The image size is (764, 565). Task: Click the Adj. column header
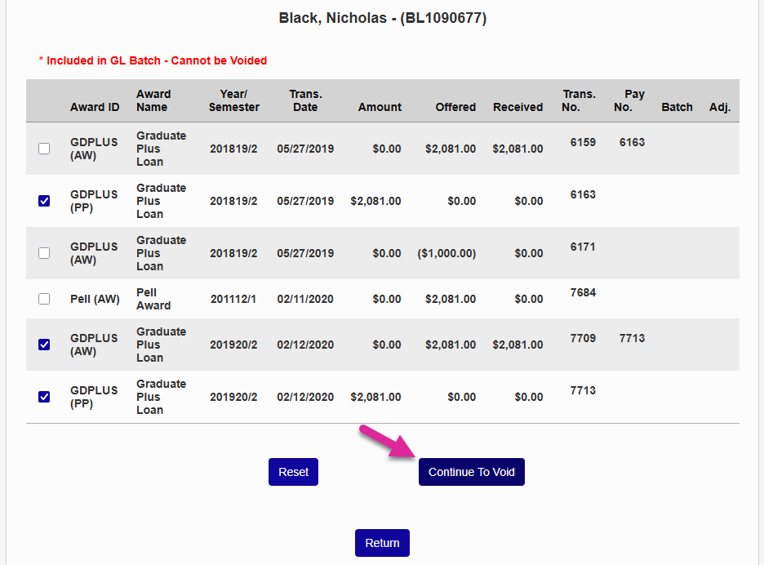pos(720,107)
